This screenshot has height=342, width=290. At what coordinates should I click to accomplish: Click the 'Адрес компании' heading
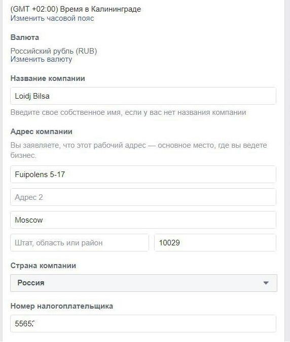click(41, 132)
